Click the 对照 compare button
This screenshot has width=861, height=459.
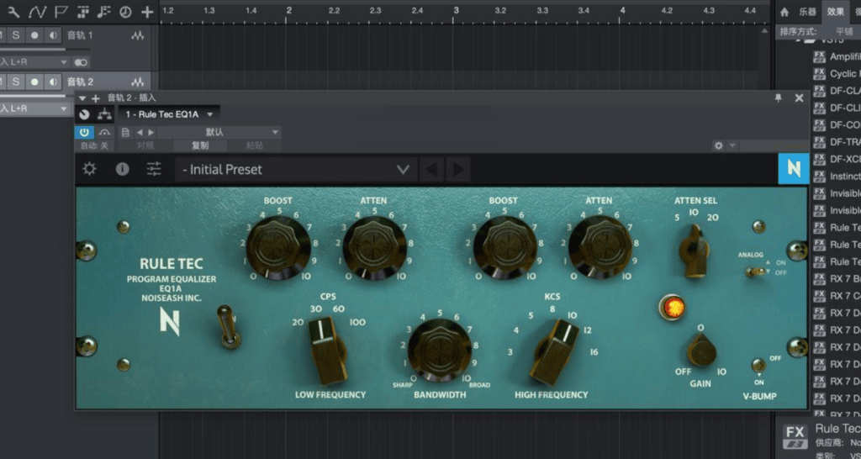point(145,145)
